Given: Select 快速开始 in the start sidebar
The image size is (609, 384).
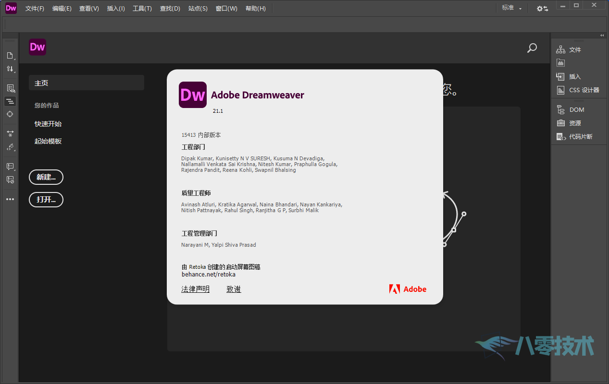Looking at the screenshot, I should point(48,124).
